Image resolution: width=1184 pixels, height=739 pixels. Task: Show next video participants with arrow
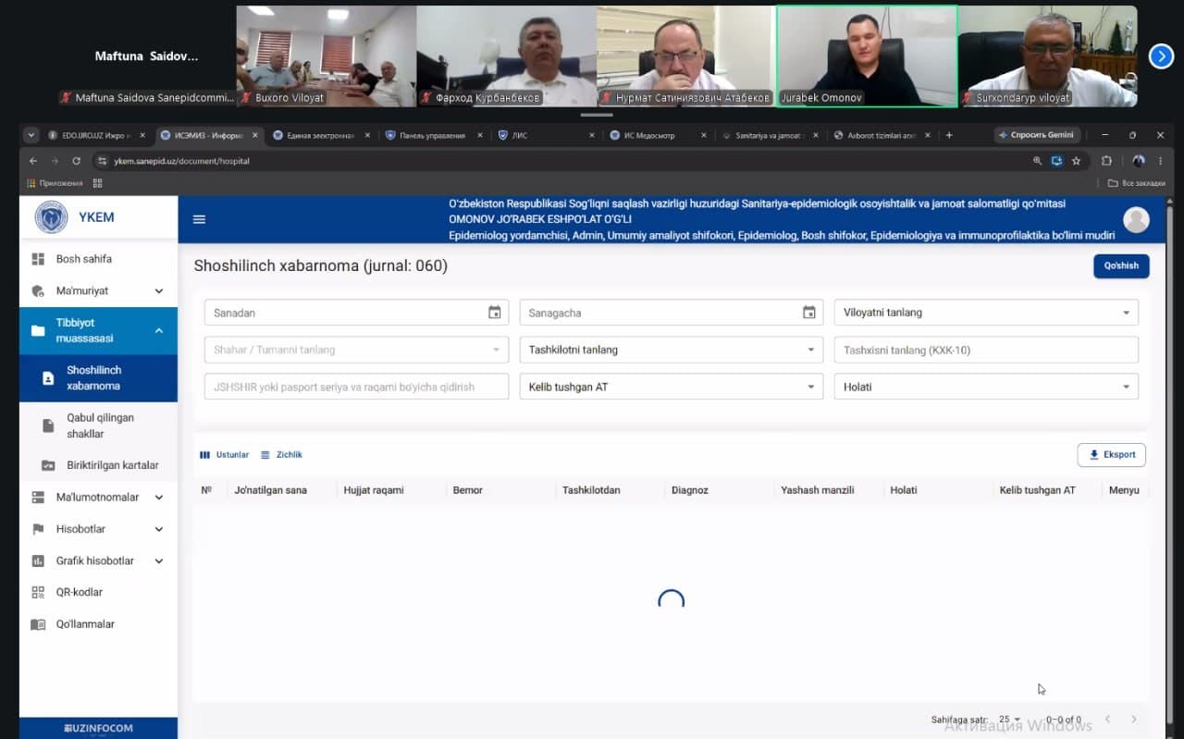1161,56
